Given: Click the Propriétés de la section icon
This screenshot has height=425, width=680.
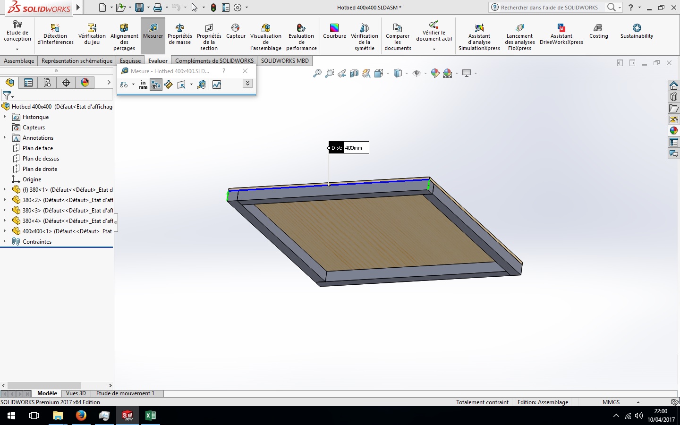Looking at the screenshot, I should pos(209,37).
